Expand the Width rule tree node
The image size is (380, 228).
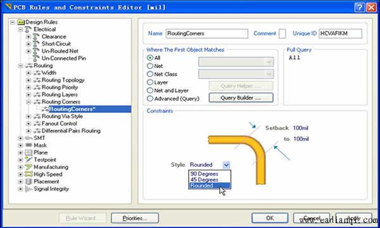point(28,73)
